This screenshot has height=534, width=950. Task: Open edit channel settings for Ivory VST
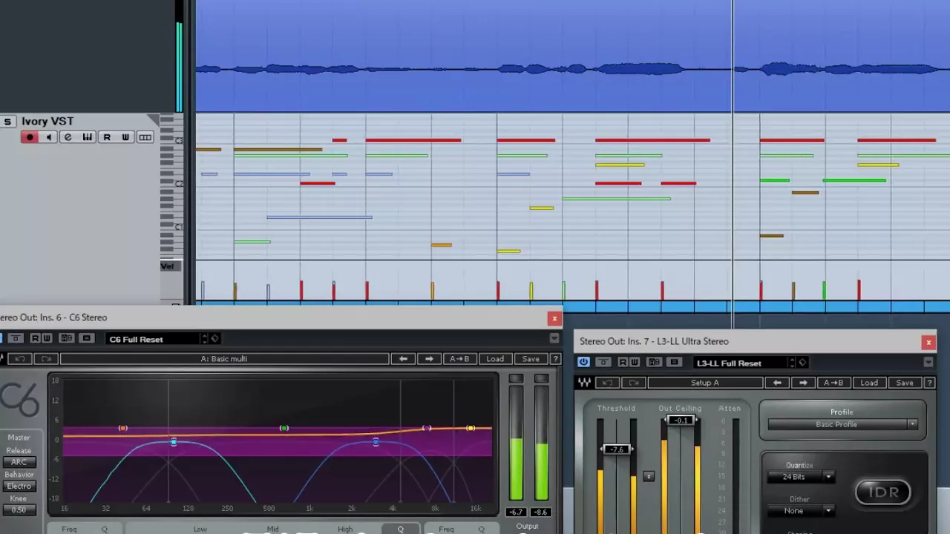pos(68,137)
